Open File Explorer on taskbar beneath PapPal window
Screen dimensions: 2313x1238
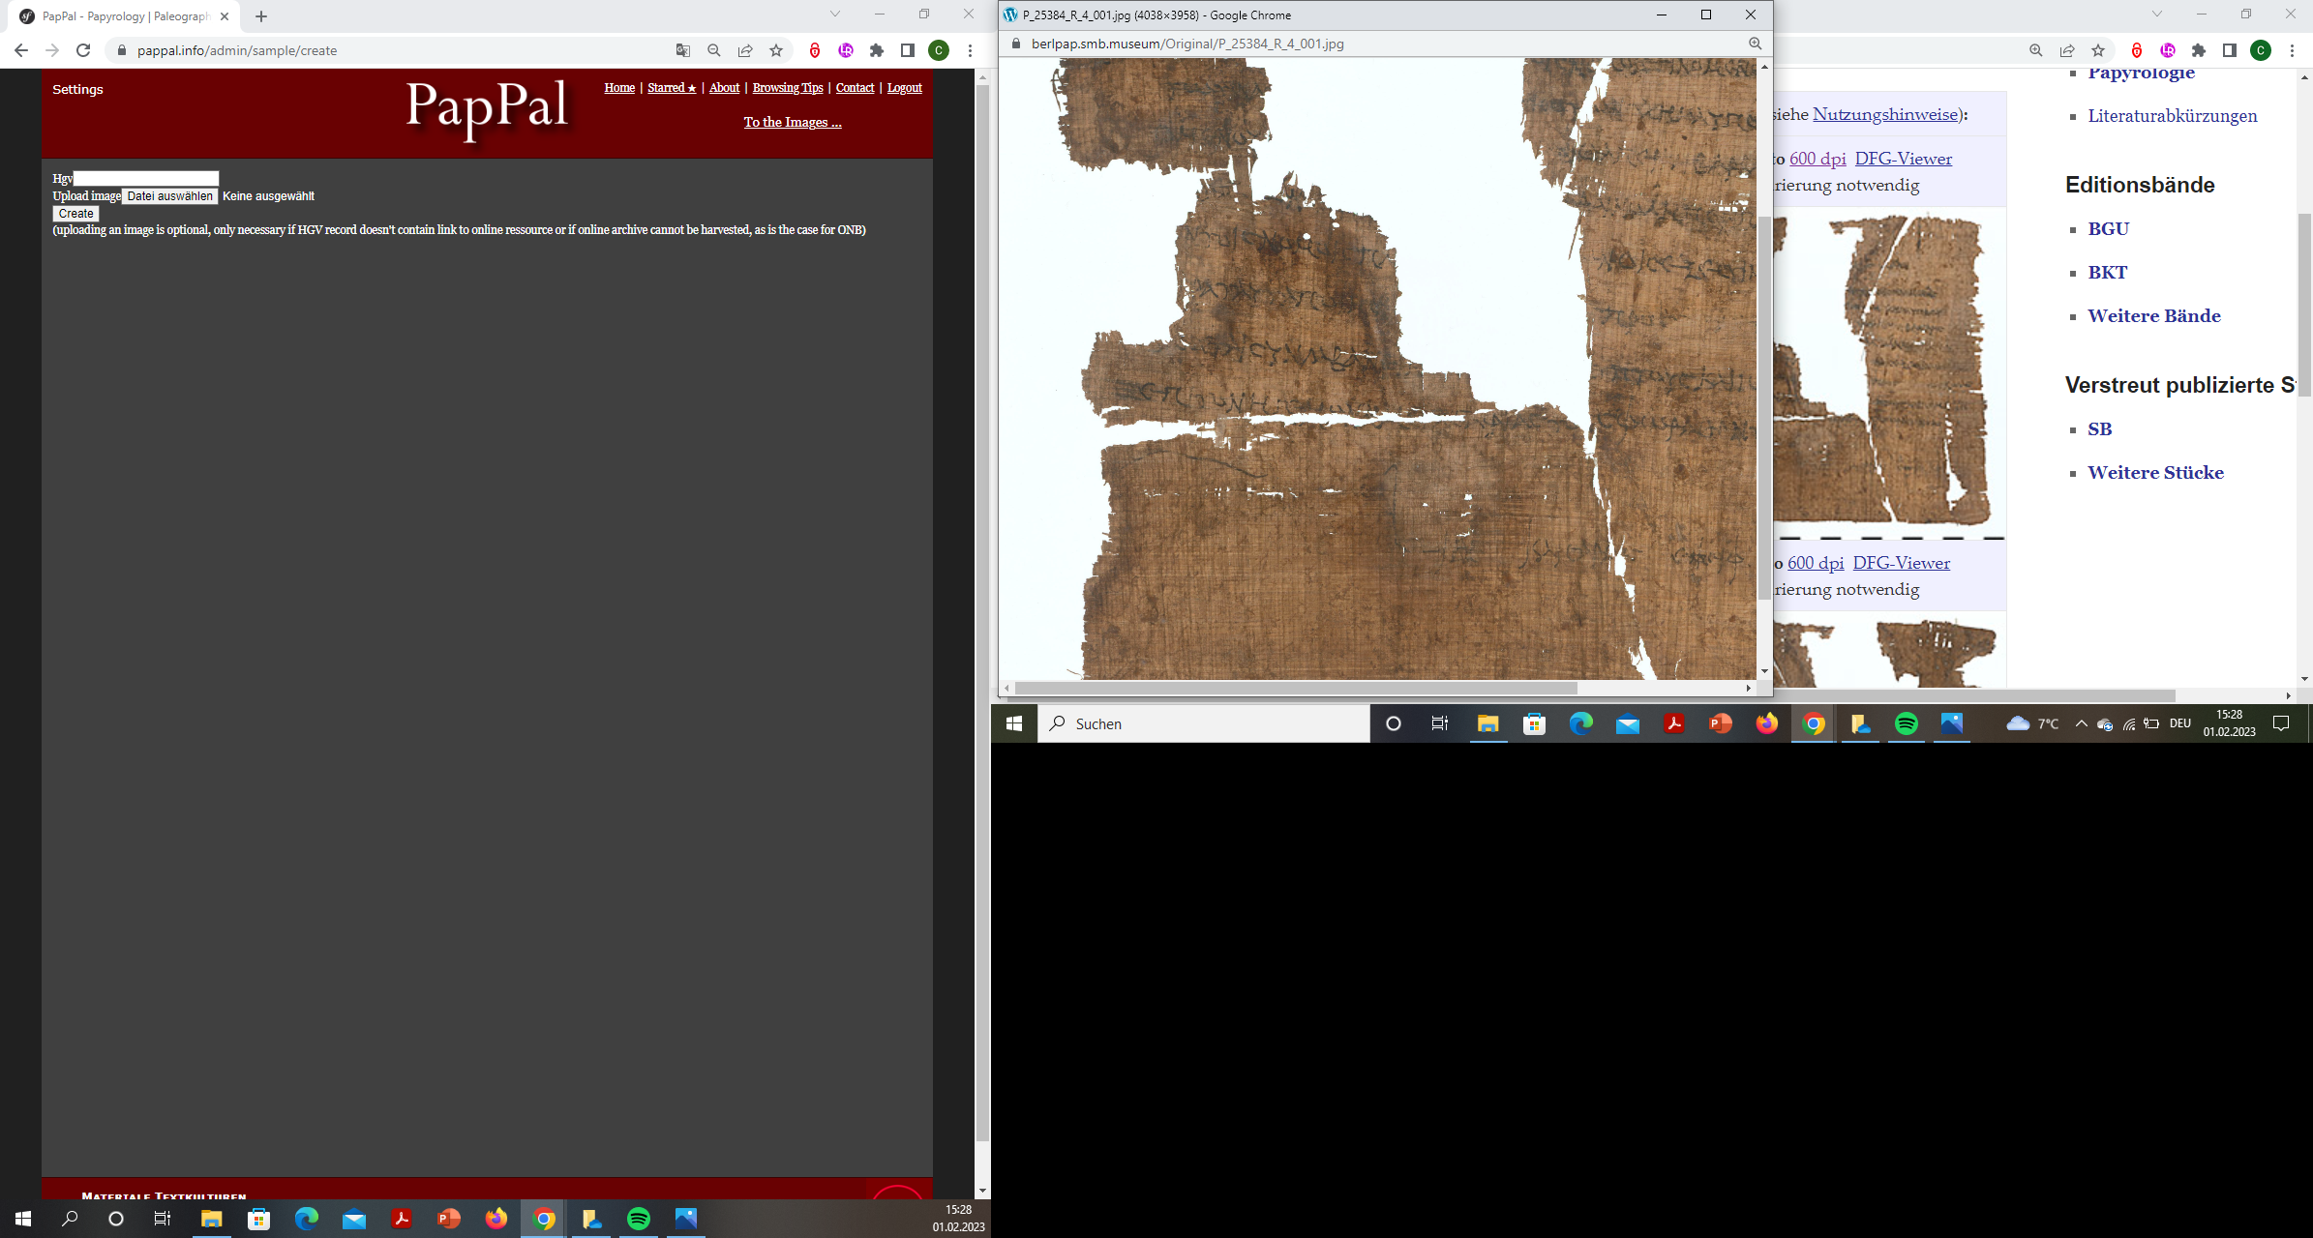coord(211,1219)
